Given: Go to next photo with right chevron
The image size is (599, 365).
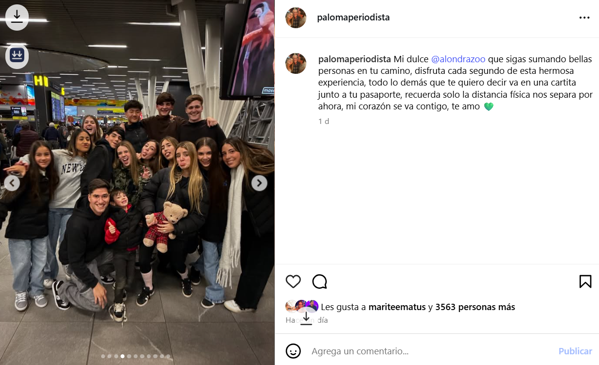Looking at the screenshot, I should click(x=259, y=183).
